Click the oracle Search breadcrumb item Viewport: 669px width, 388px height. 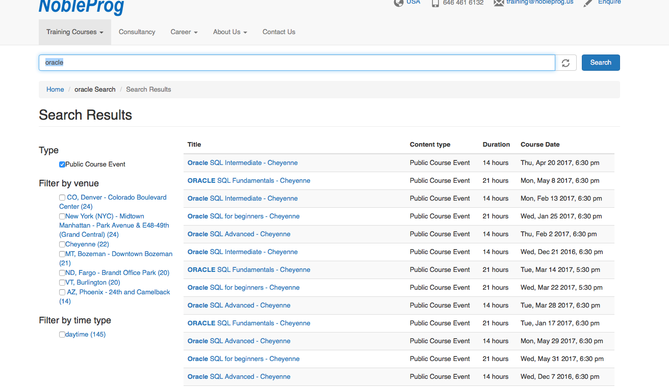click(x=95, y=89)
